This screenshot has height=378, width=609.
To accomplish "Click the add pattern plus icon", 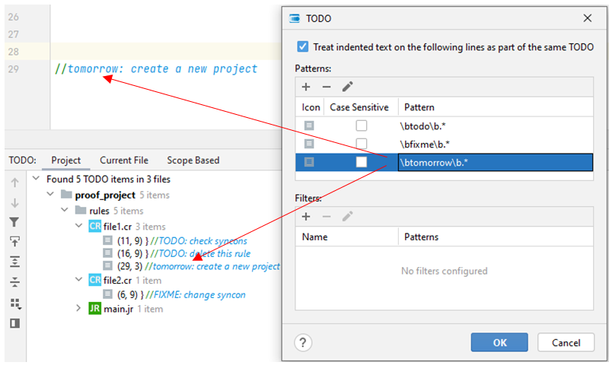I will (x=306, y=87).
